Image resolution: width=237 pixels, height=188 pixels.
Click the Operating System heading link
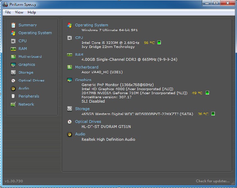(92, 25)
